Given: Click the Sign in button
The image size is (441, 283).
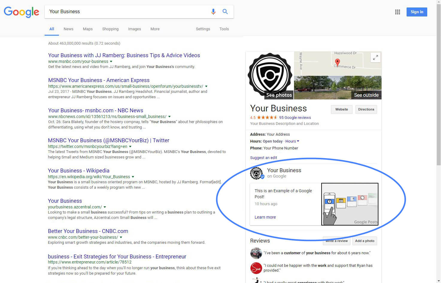Looking at the screenshot, I should [x=416, y=12].
